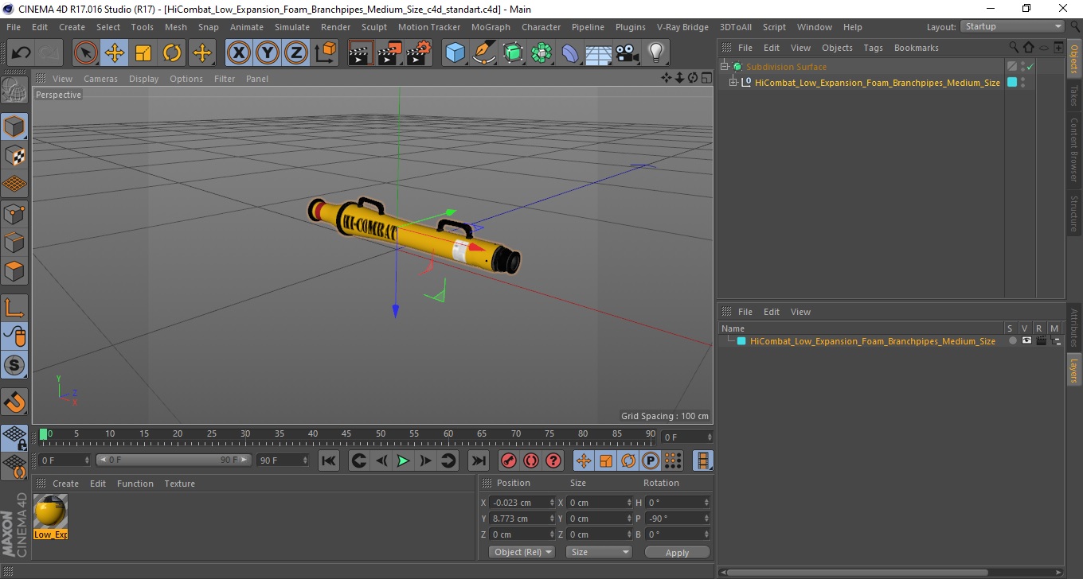Play the animation forward
The width and height of the screenshot is (1083, 579).
tap(404, 460)
